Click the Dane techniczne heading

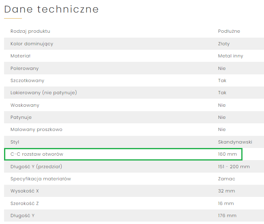[52, 9]
